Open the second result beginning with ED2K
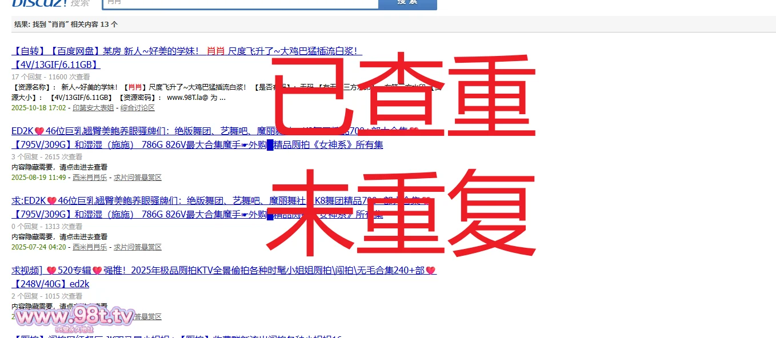 (x=143, y=131)
